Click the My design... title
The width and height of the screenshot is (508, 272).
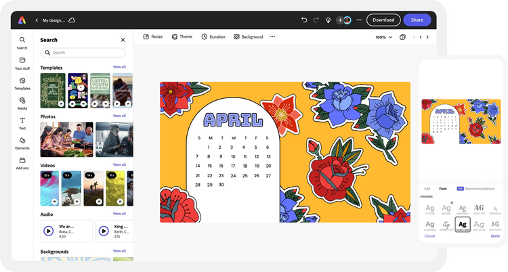tap(54, 20)
